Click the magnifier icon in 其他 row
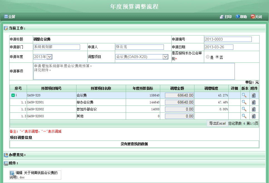This screenshot has height=183, width=269. (244, 116)
